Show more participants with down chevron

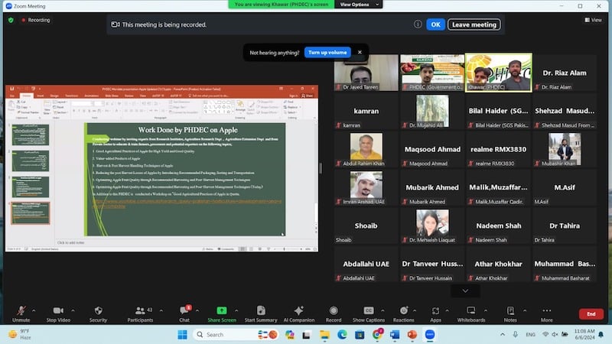(465, 290)
